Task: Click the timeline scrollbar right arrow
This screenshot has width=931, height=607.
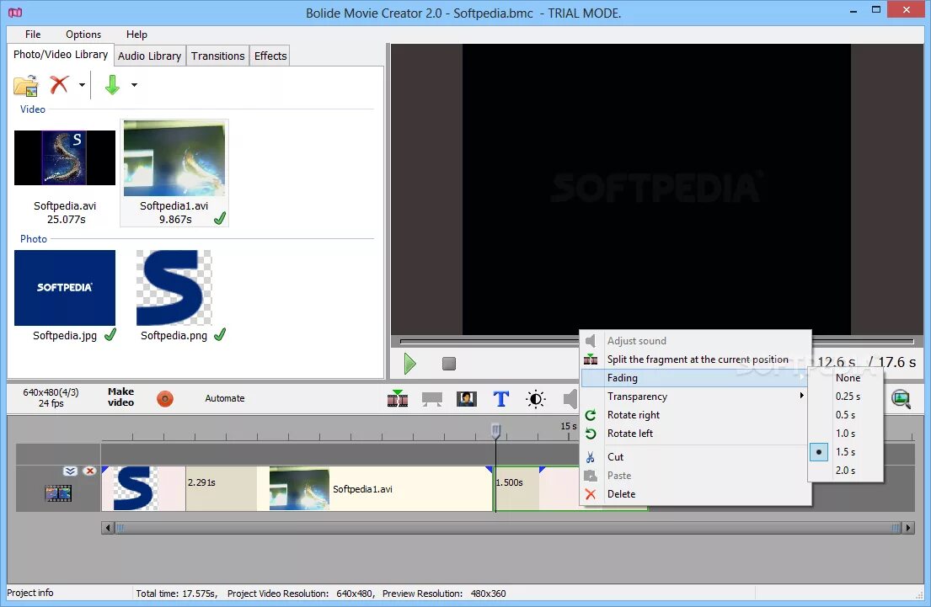Action: (908, 528)
